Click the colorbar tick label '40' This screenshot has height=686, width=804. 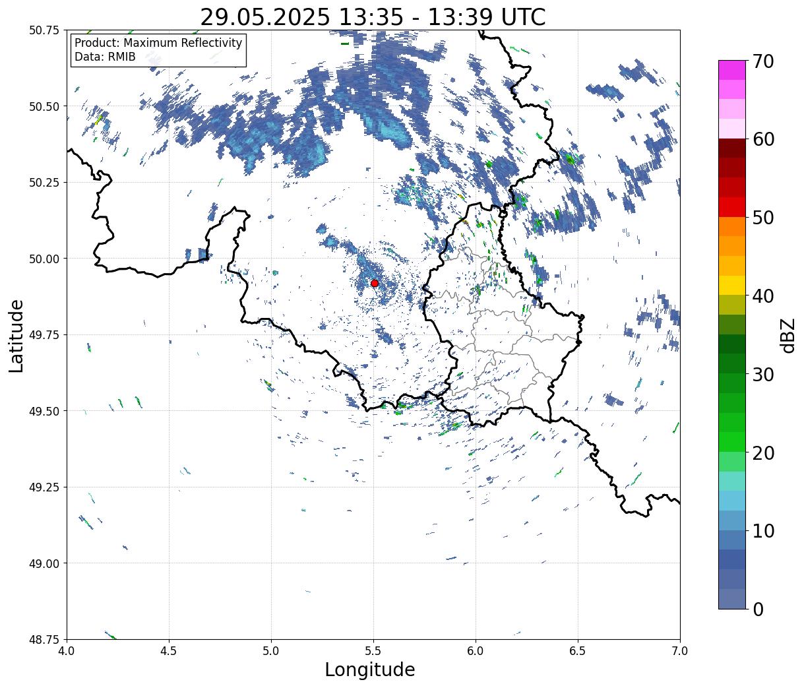click(x=762, y=296)
